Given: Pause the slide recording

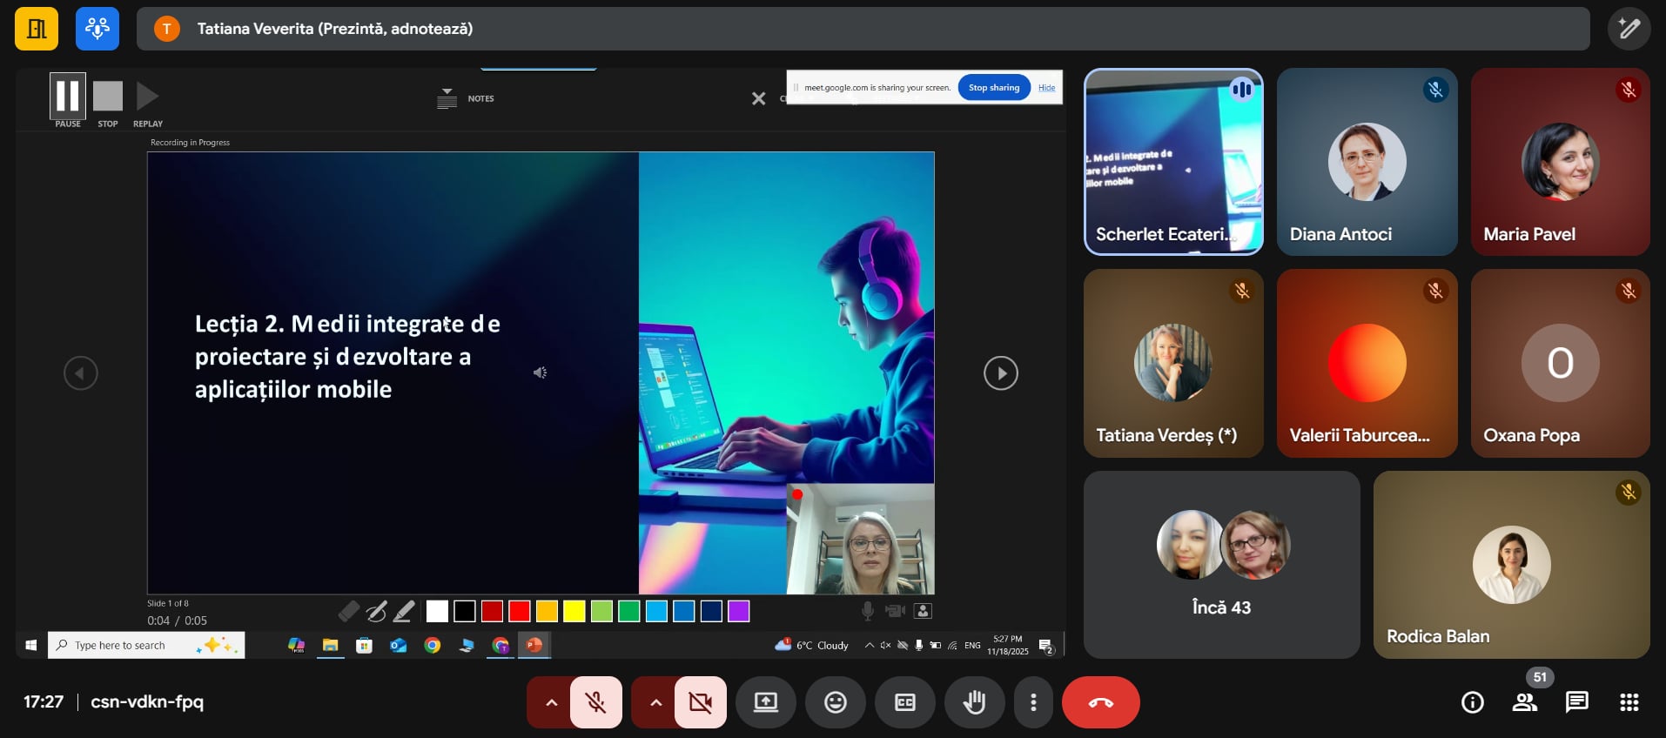Looking at the screenshot, I should point(68,96).
